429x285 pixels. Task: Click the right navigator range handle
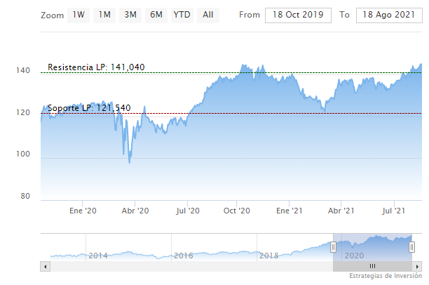[413, 246]
